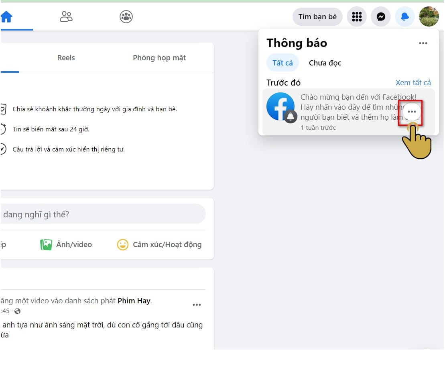The image size is (445, 368).
Task: Open the menu grid icon
Action: (357, 17)
